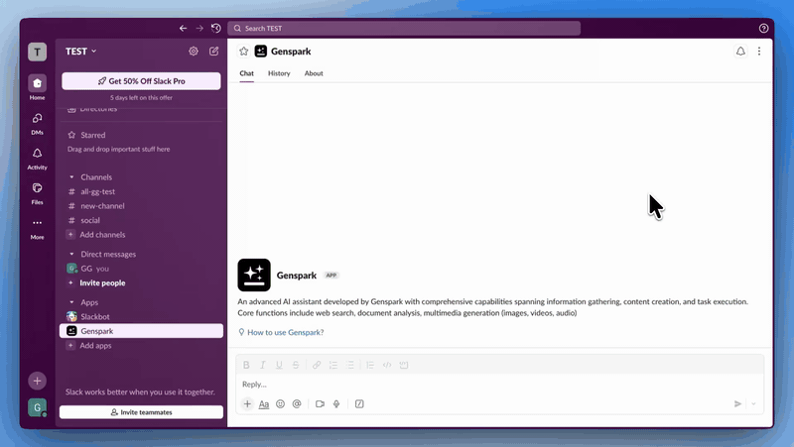Image resolution: width=794 pixels, height=447 pixels.
Task: Open the workspace settings gear icon
Action: [x=194, y=52]
